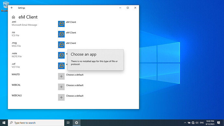This screenshot has width=224, height=126.
Task: Click the eM Client icon for .vcf
Action: (61, 66)
